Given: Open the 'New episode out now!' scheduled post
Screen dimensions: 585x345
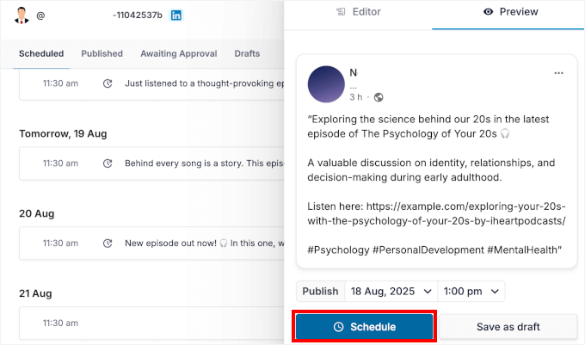Looking at the screenshot, I should coord(203,243).
